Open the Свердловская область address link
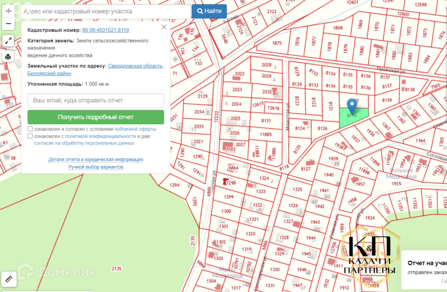 point(135,66)
